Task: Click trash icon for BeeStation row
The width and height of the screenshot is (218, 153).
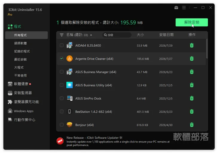Action: (x=192, y=111)
